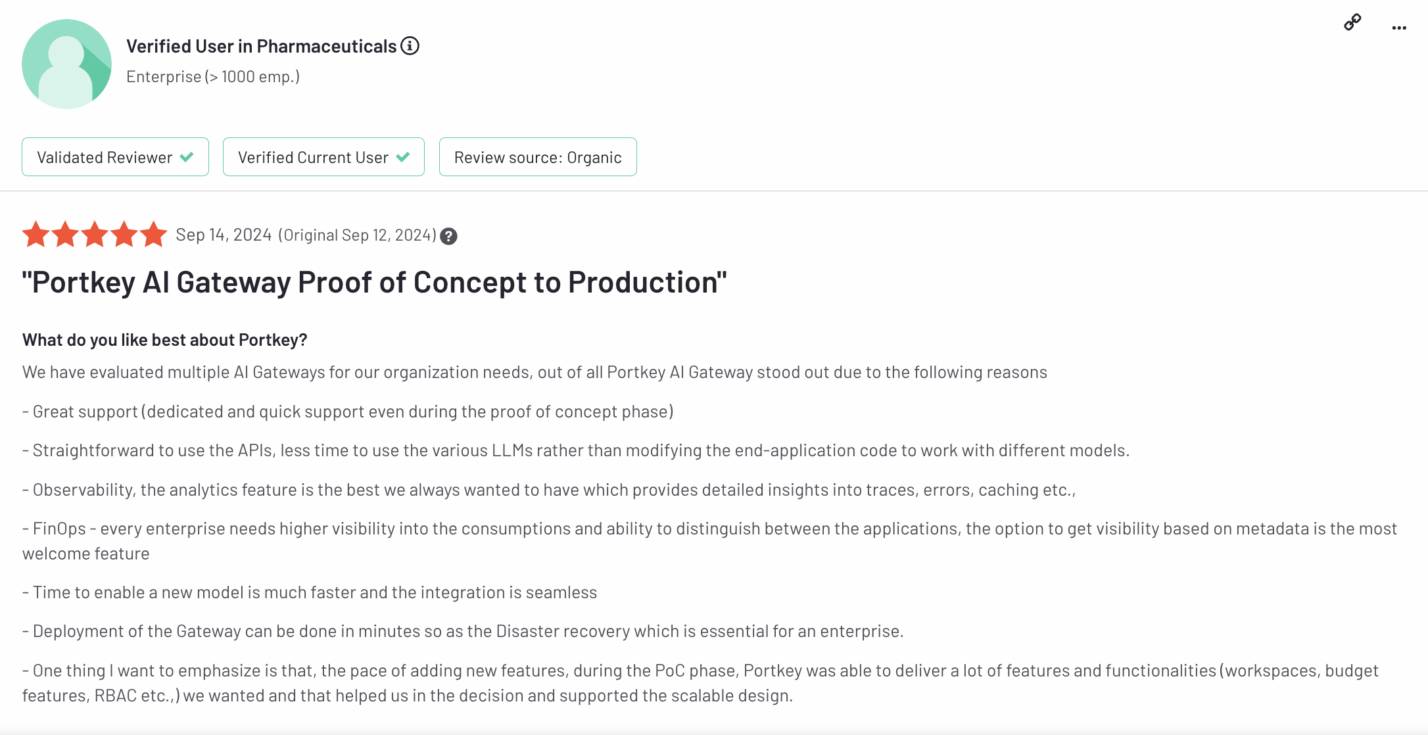Click Enterprise (> 1000 emp.) label

[x=212, y=77]
